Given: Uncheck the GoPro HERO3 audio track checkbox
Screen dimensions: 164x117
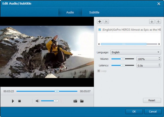Looking at the screenshot, I should 100,30.
